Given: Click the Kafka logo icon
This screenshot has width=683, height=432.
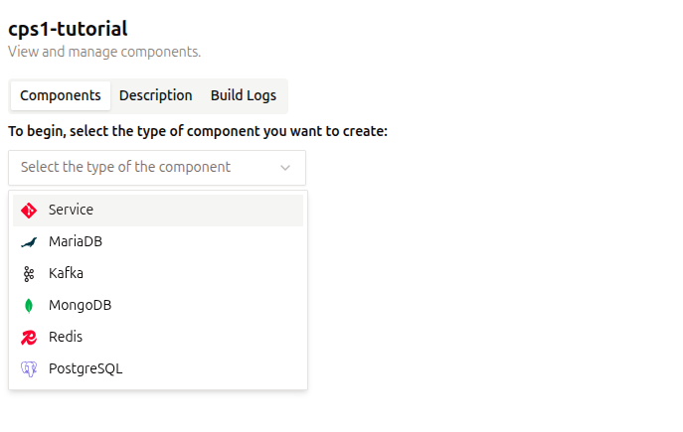Looking at the screenshot, I should coord(29,274).
